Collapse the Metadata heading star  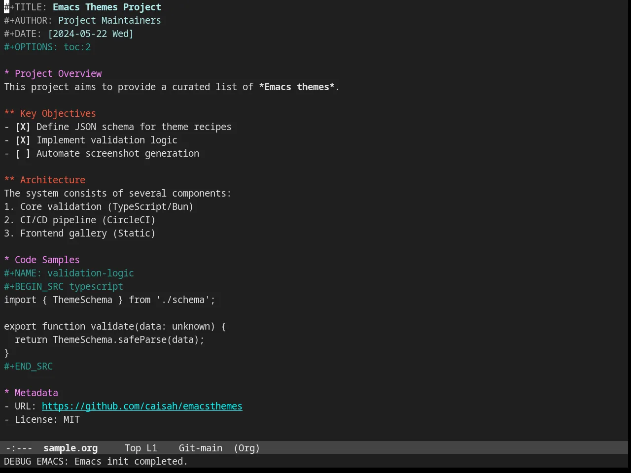[x=7, y=393]
